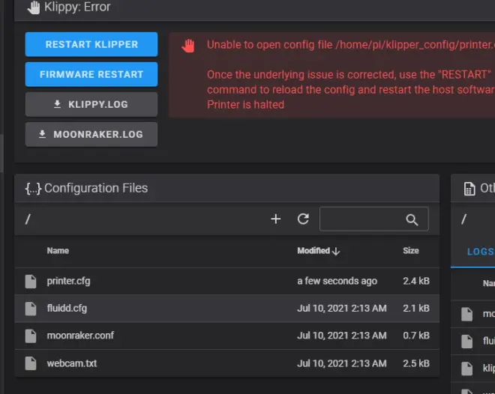The image size is (495, 394).
Task: Click the Firmware Restart button
Action: tap(91, 74)
